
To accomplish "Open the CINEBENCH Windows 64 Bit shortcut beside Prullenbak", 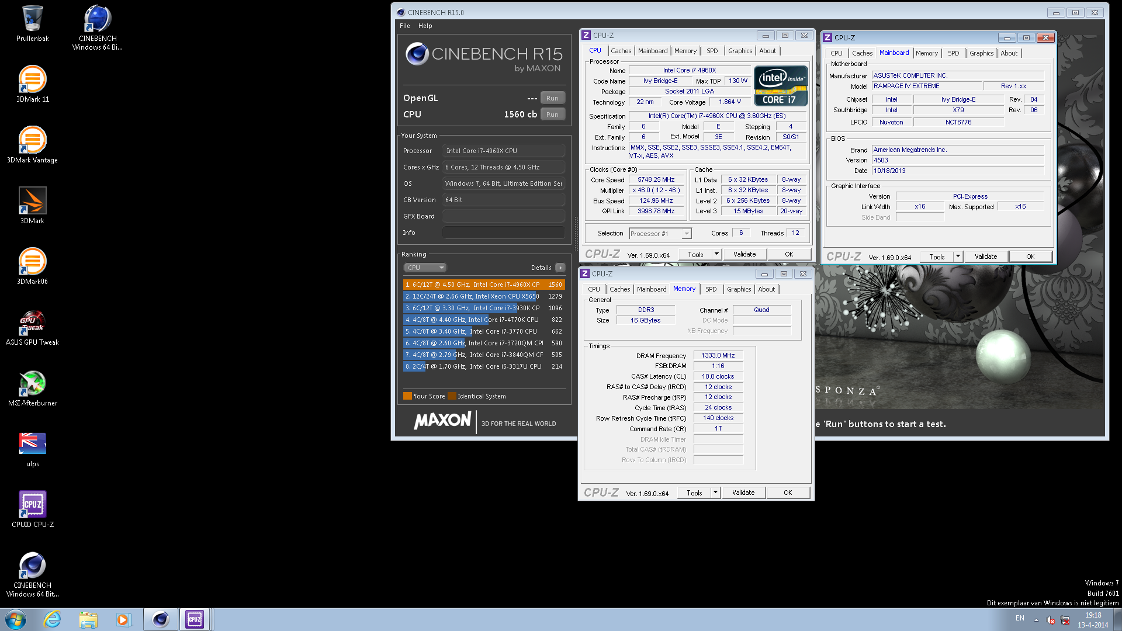I will pyautogui.click(x=98, y=27).
